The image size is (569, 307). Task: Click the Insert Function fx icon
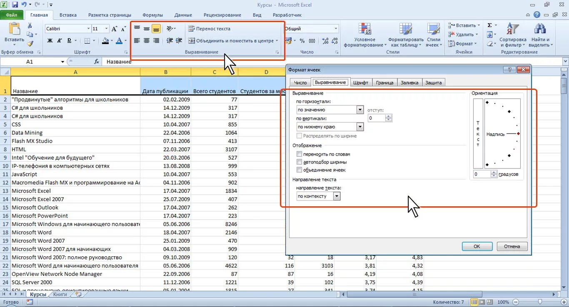(96, 62)
